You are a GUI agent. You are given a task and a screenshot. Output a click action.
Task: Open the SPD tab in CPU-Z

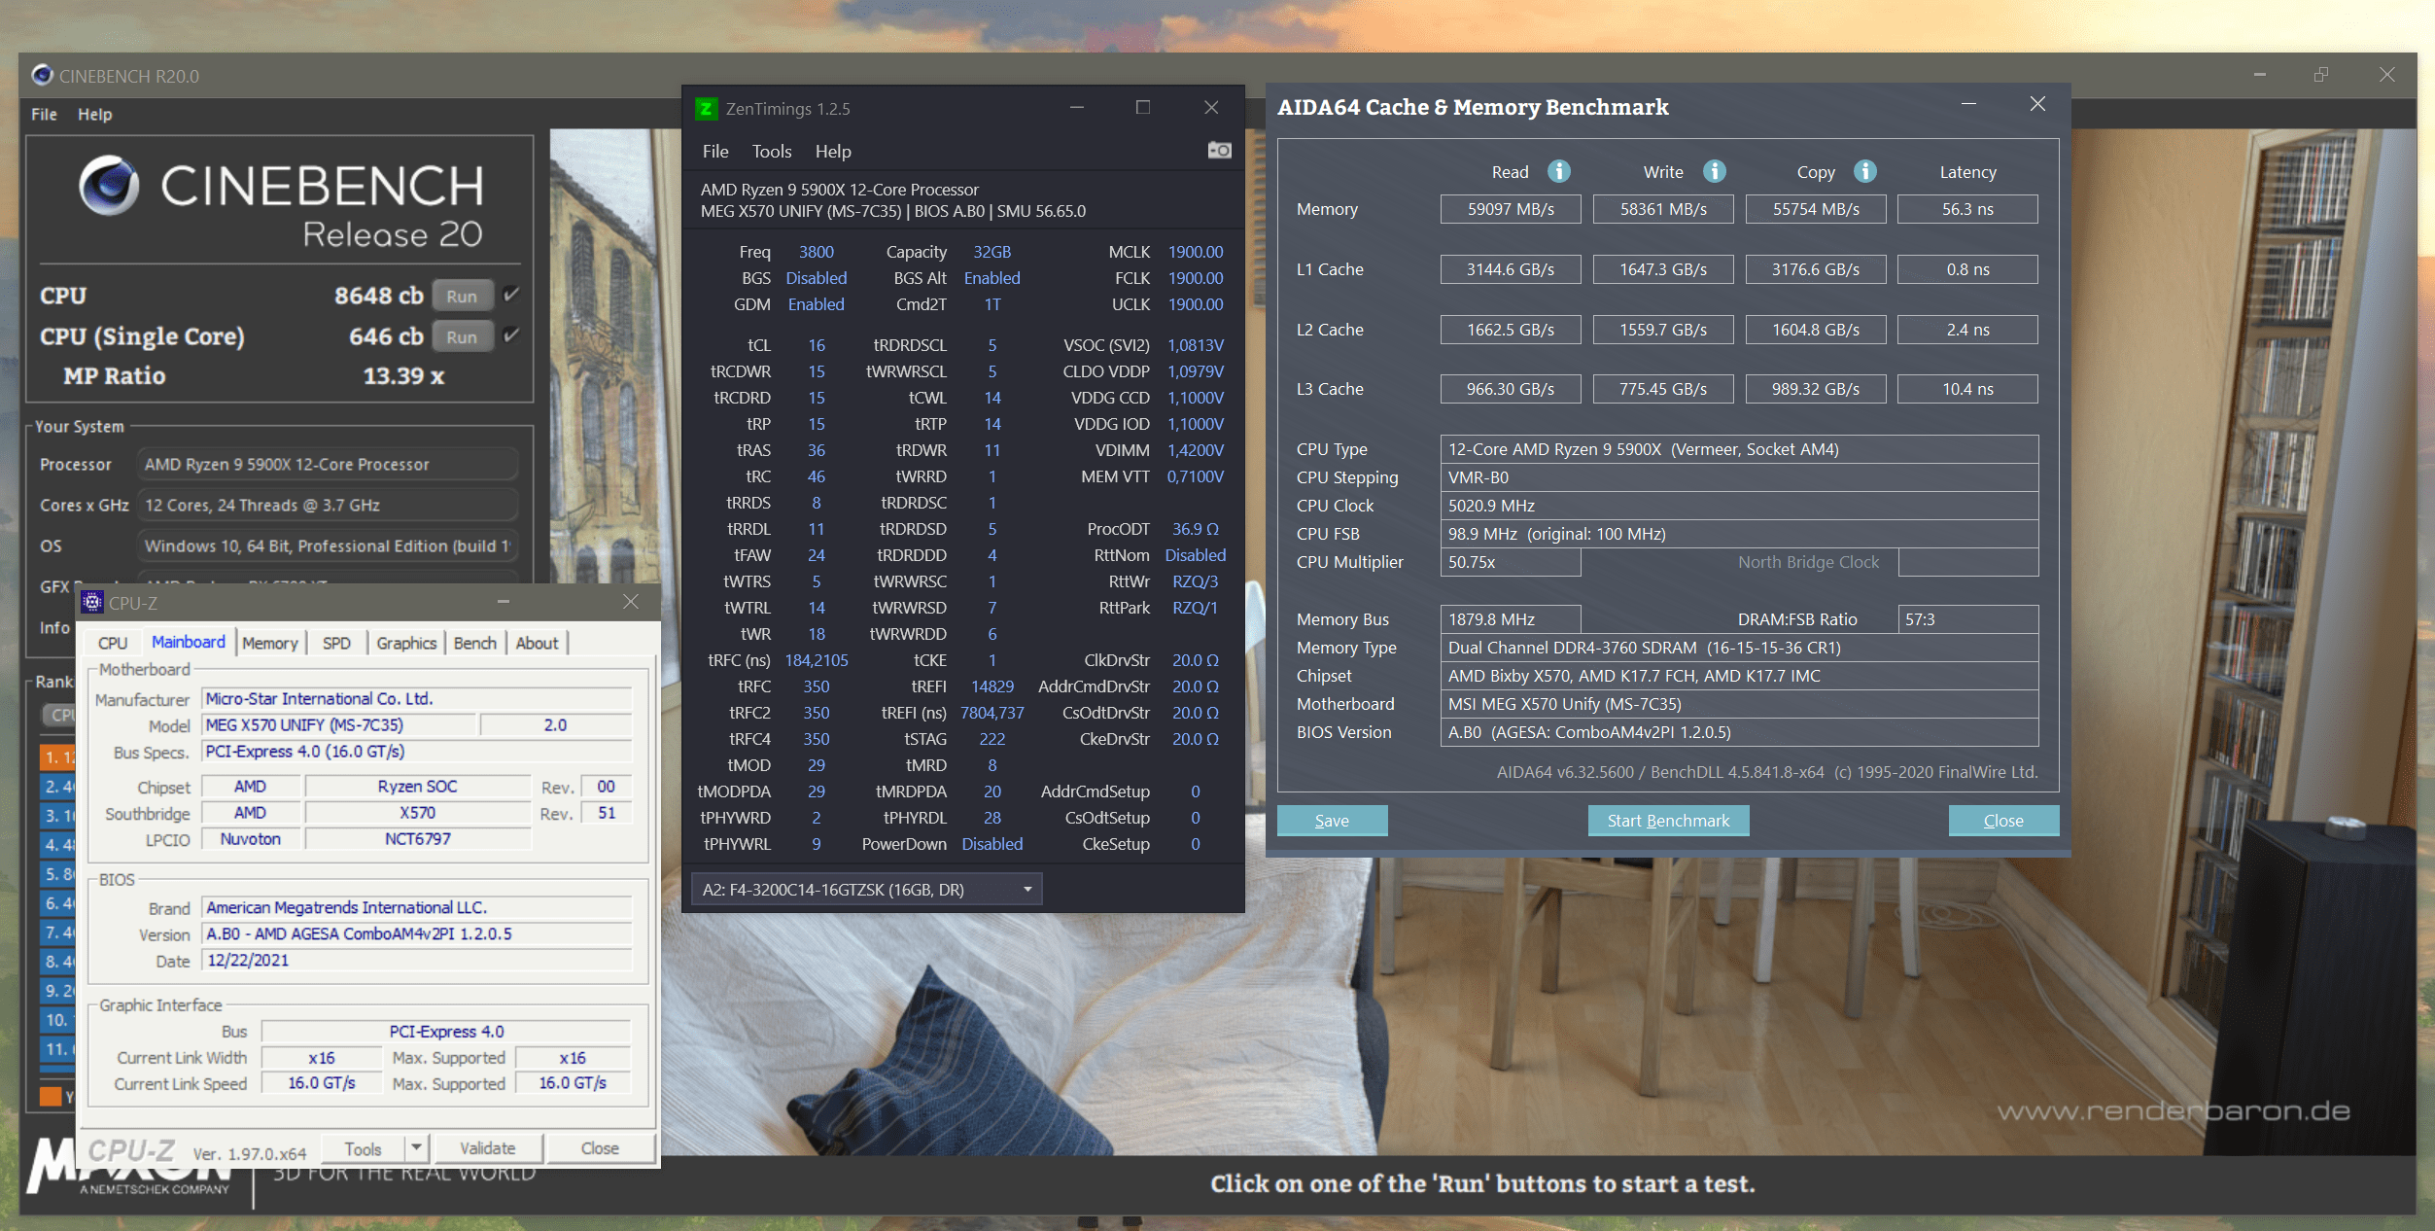point(336,643)
